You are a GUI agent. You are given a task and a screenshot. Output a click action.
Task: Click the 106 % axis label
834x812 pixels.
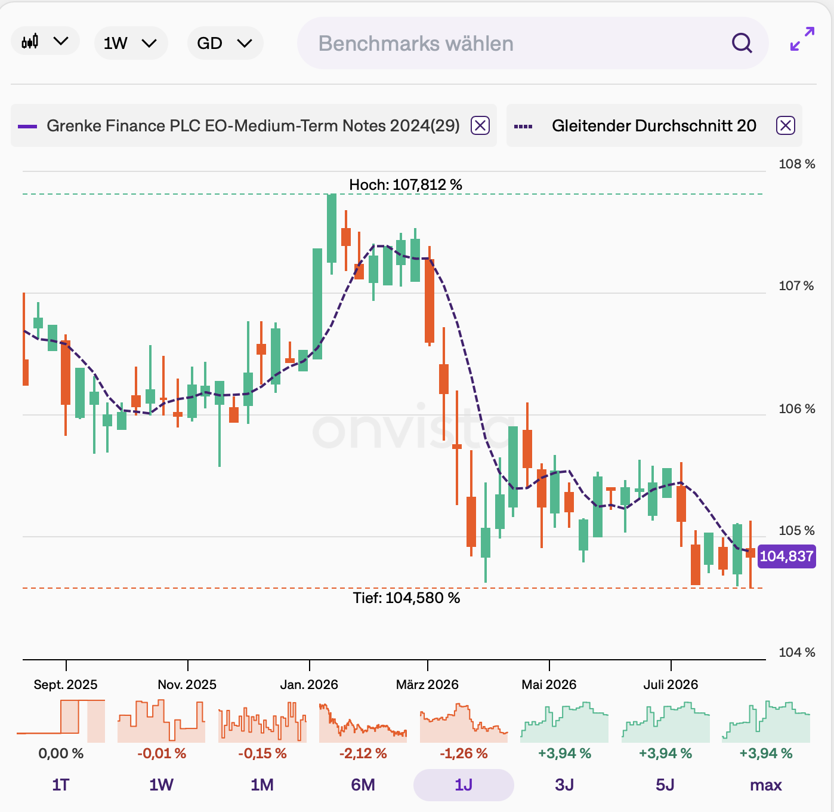[797, 408]
